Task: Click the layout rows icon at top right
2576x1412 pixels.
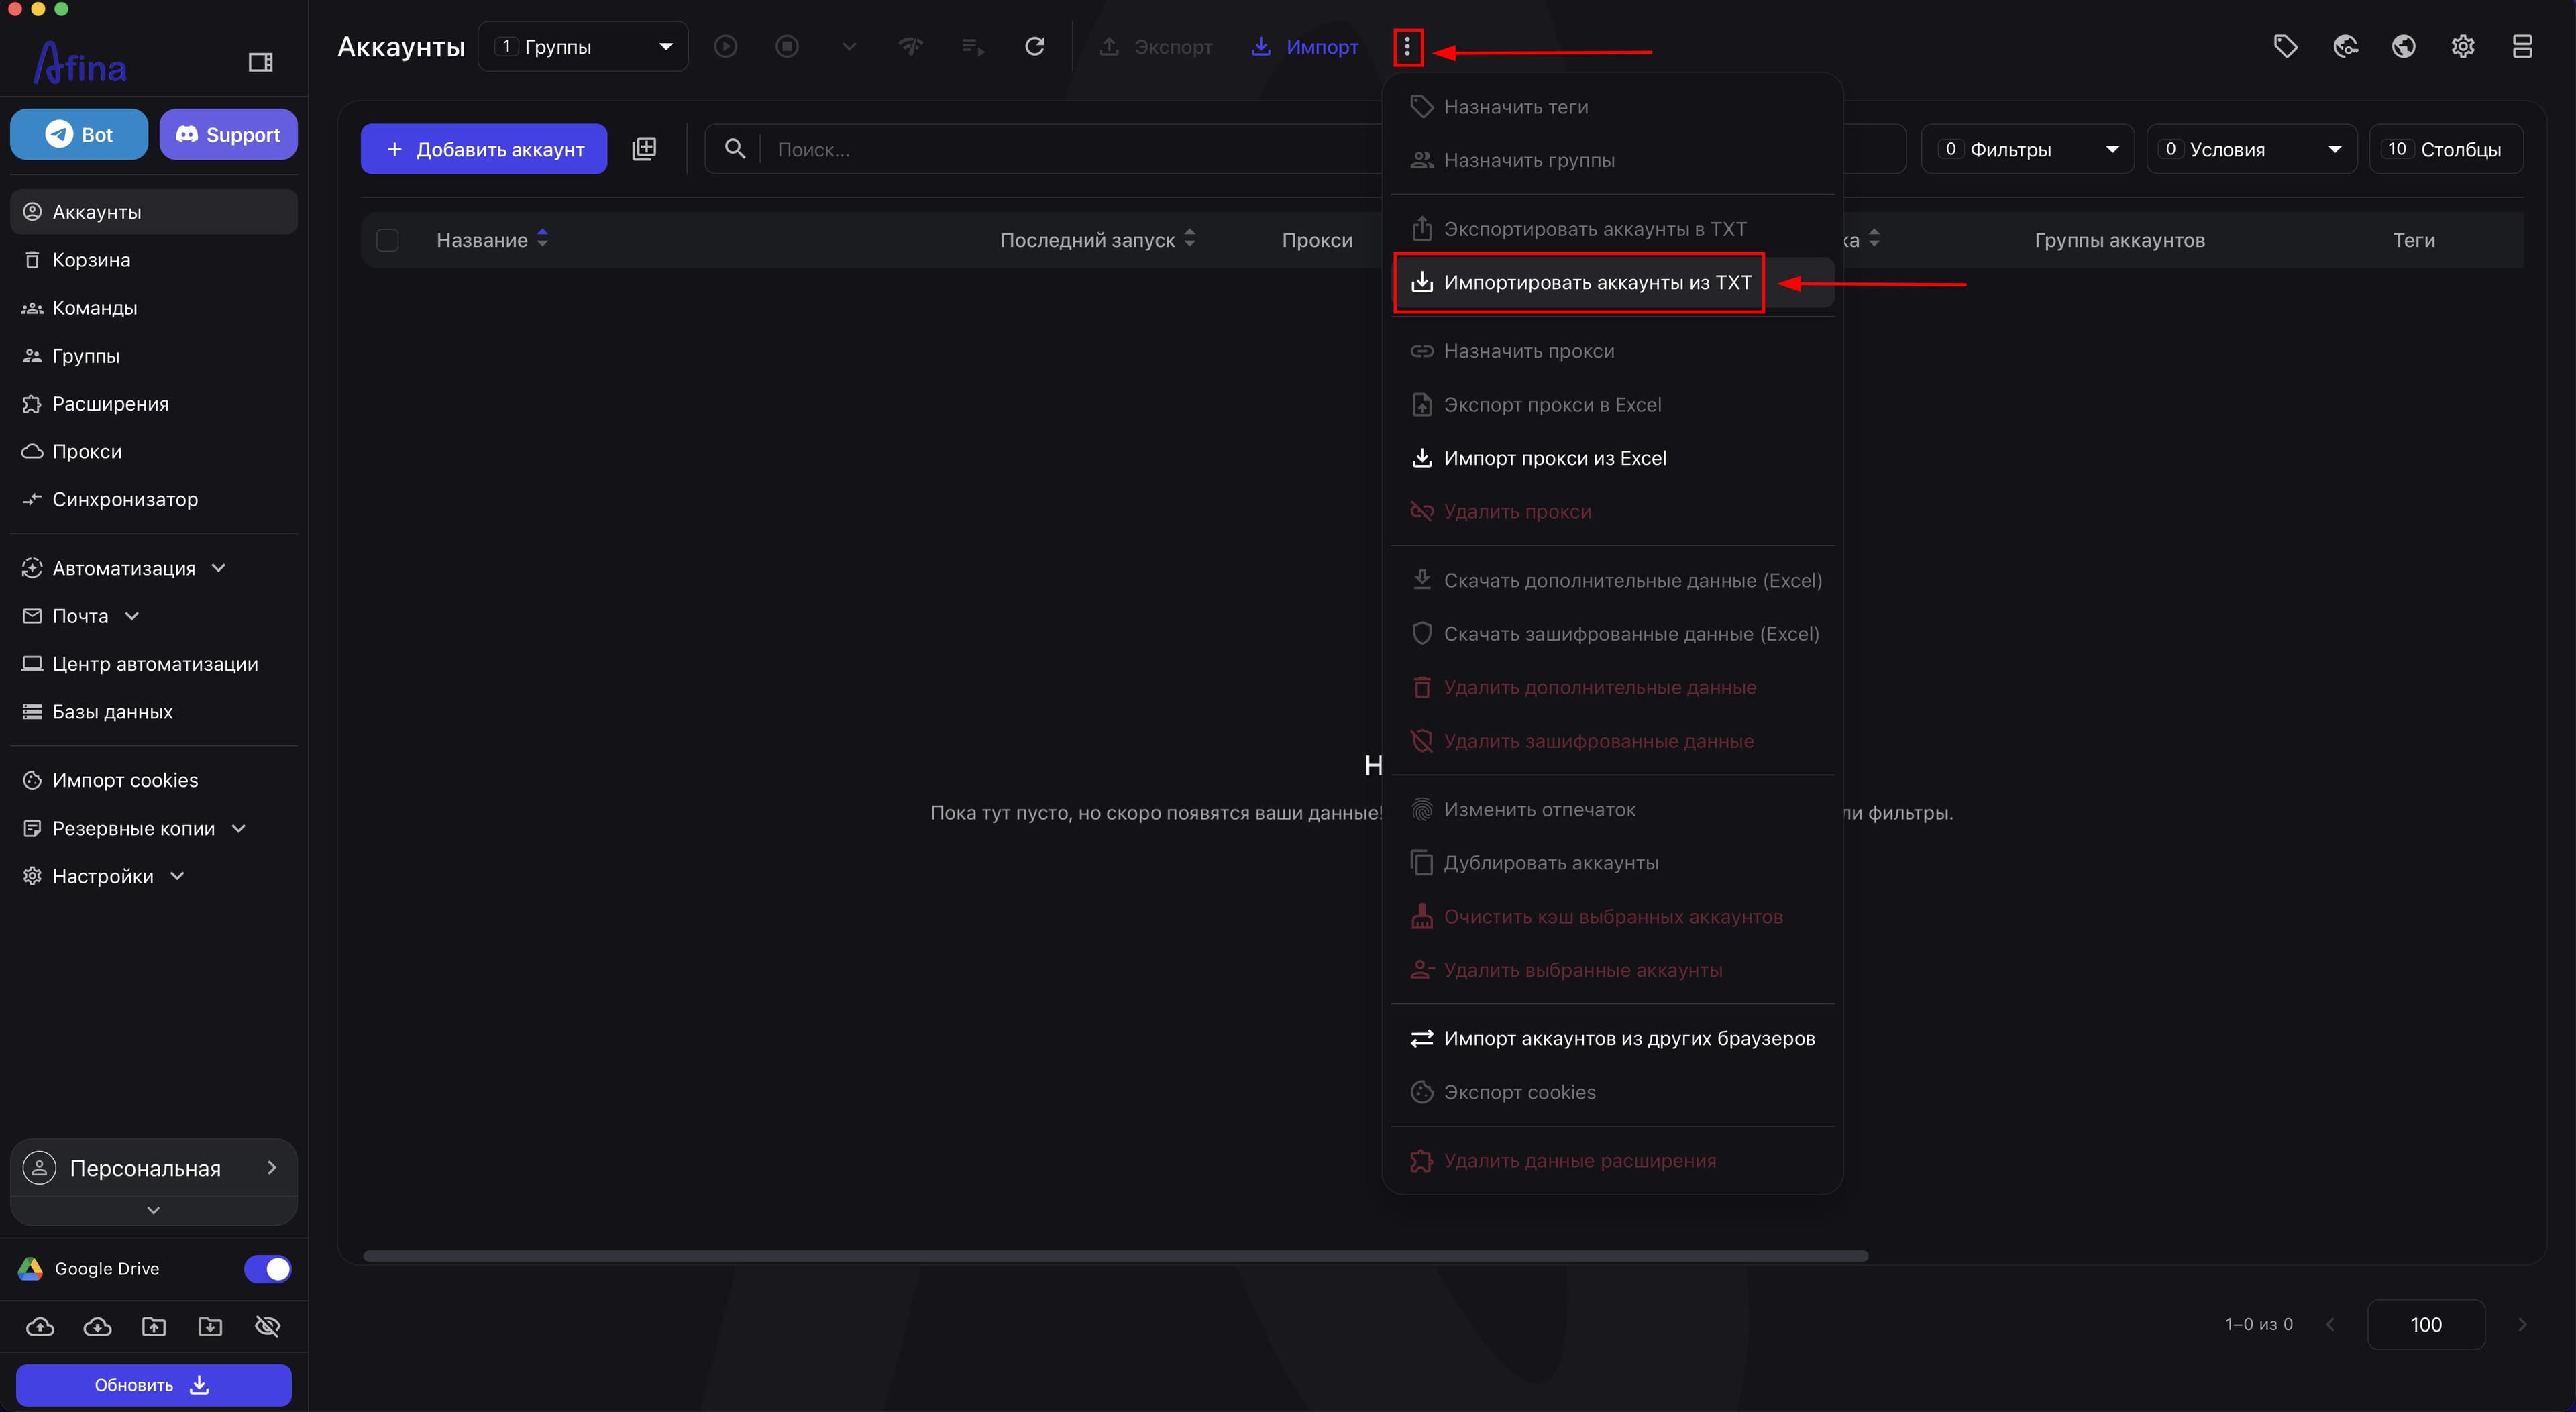Action: pyautogui.click(x=2522, y=46)
